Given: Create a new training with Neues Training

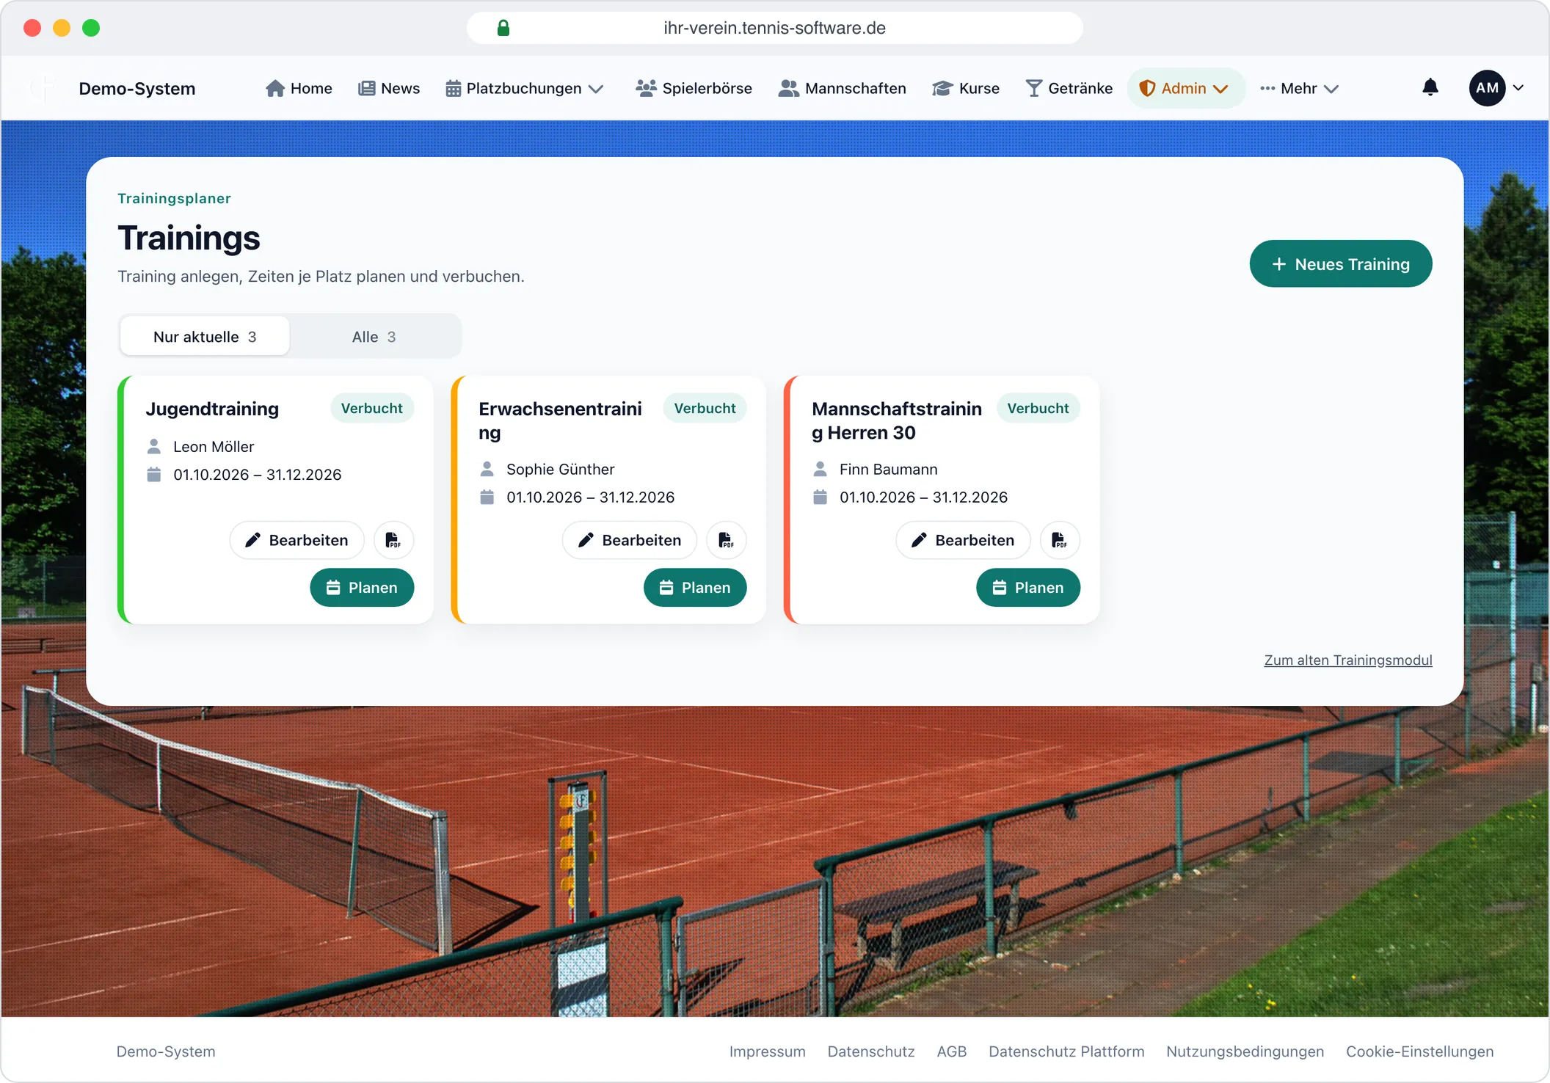Looking at the screenshot, I should pyautogui.click(x=1341, y=263).
